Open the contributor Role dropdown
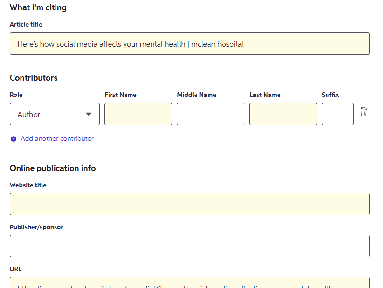The width and height of the screenshot is (383, 288). 55,114
